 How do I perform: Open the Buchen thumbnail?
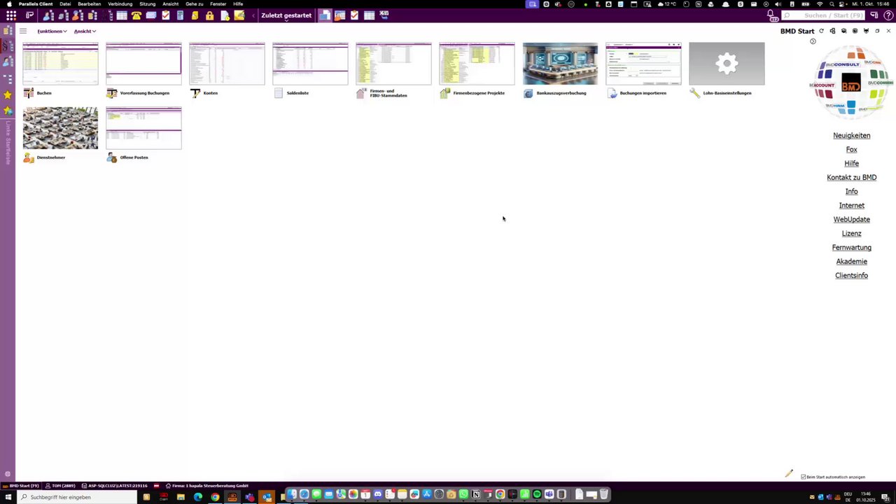point(60,64)
